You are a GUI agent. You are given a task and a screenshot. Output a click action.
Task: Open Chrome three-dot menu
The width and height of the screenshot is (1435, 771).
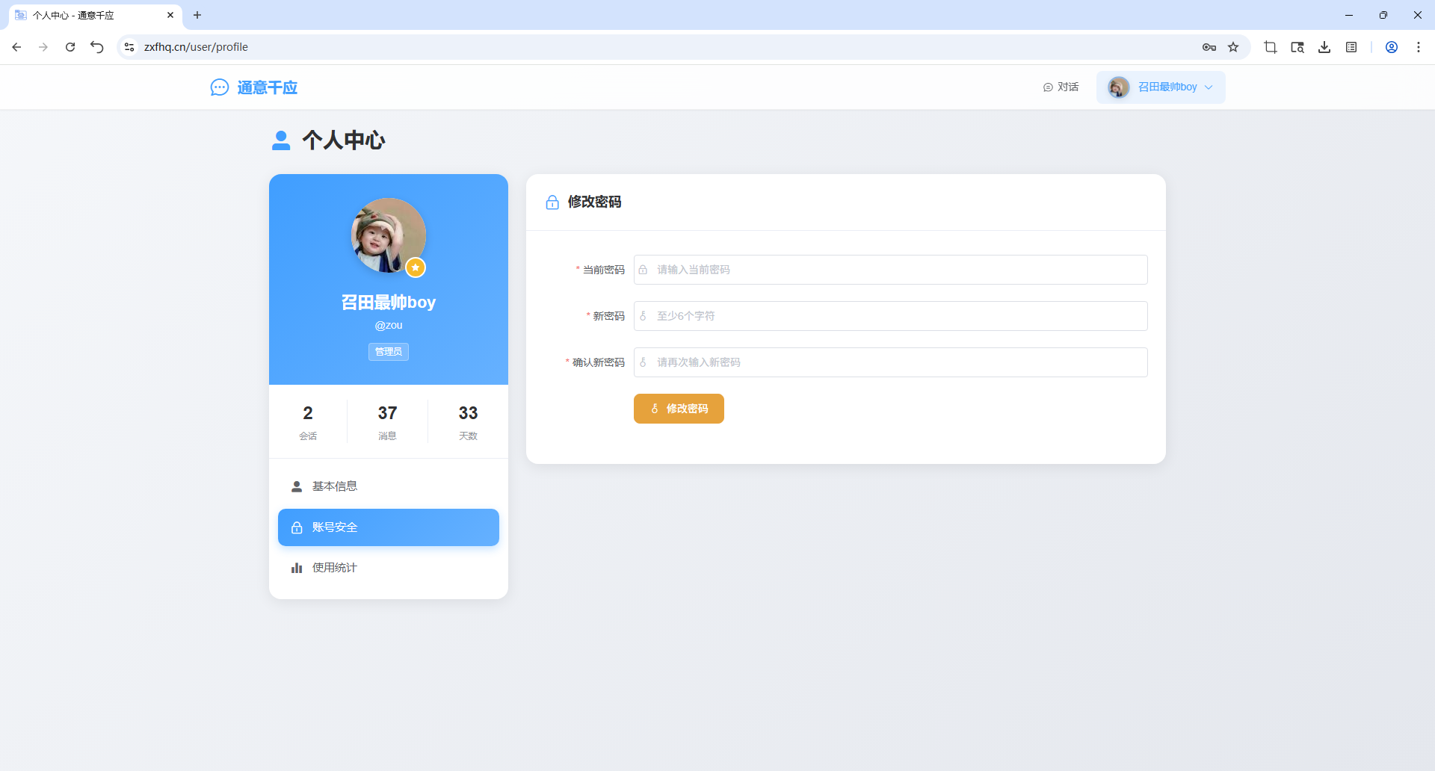(x=1419, y=47)
